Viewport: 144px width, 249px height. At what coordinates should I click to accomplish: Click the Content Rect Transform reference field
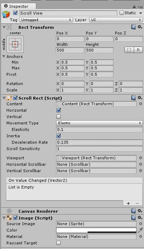tap(96, 104)
